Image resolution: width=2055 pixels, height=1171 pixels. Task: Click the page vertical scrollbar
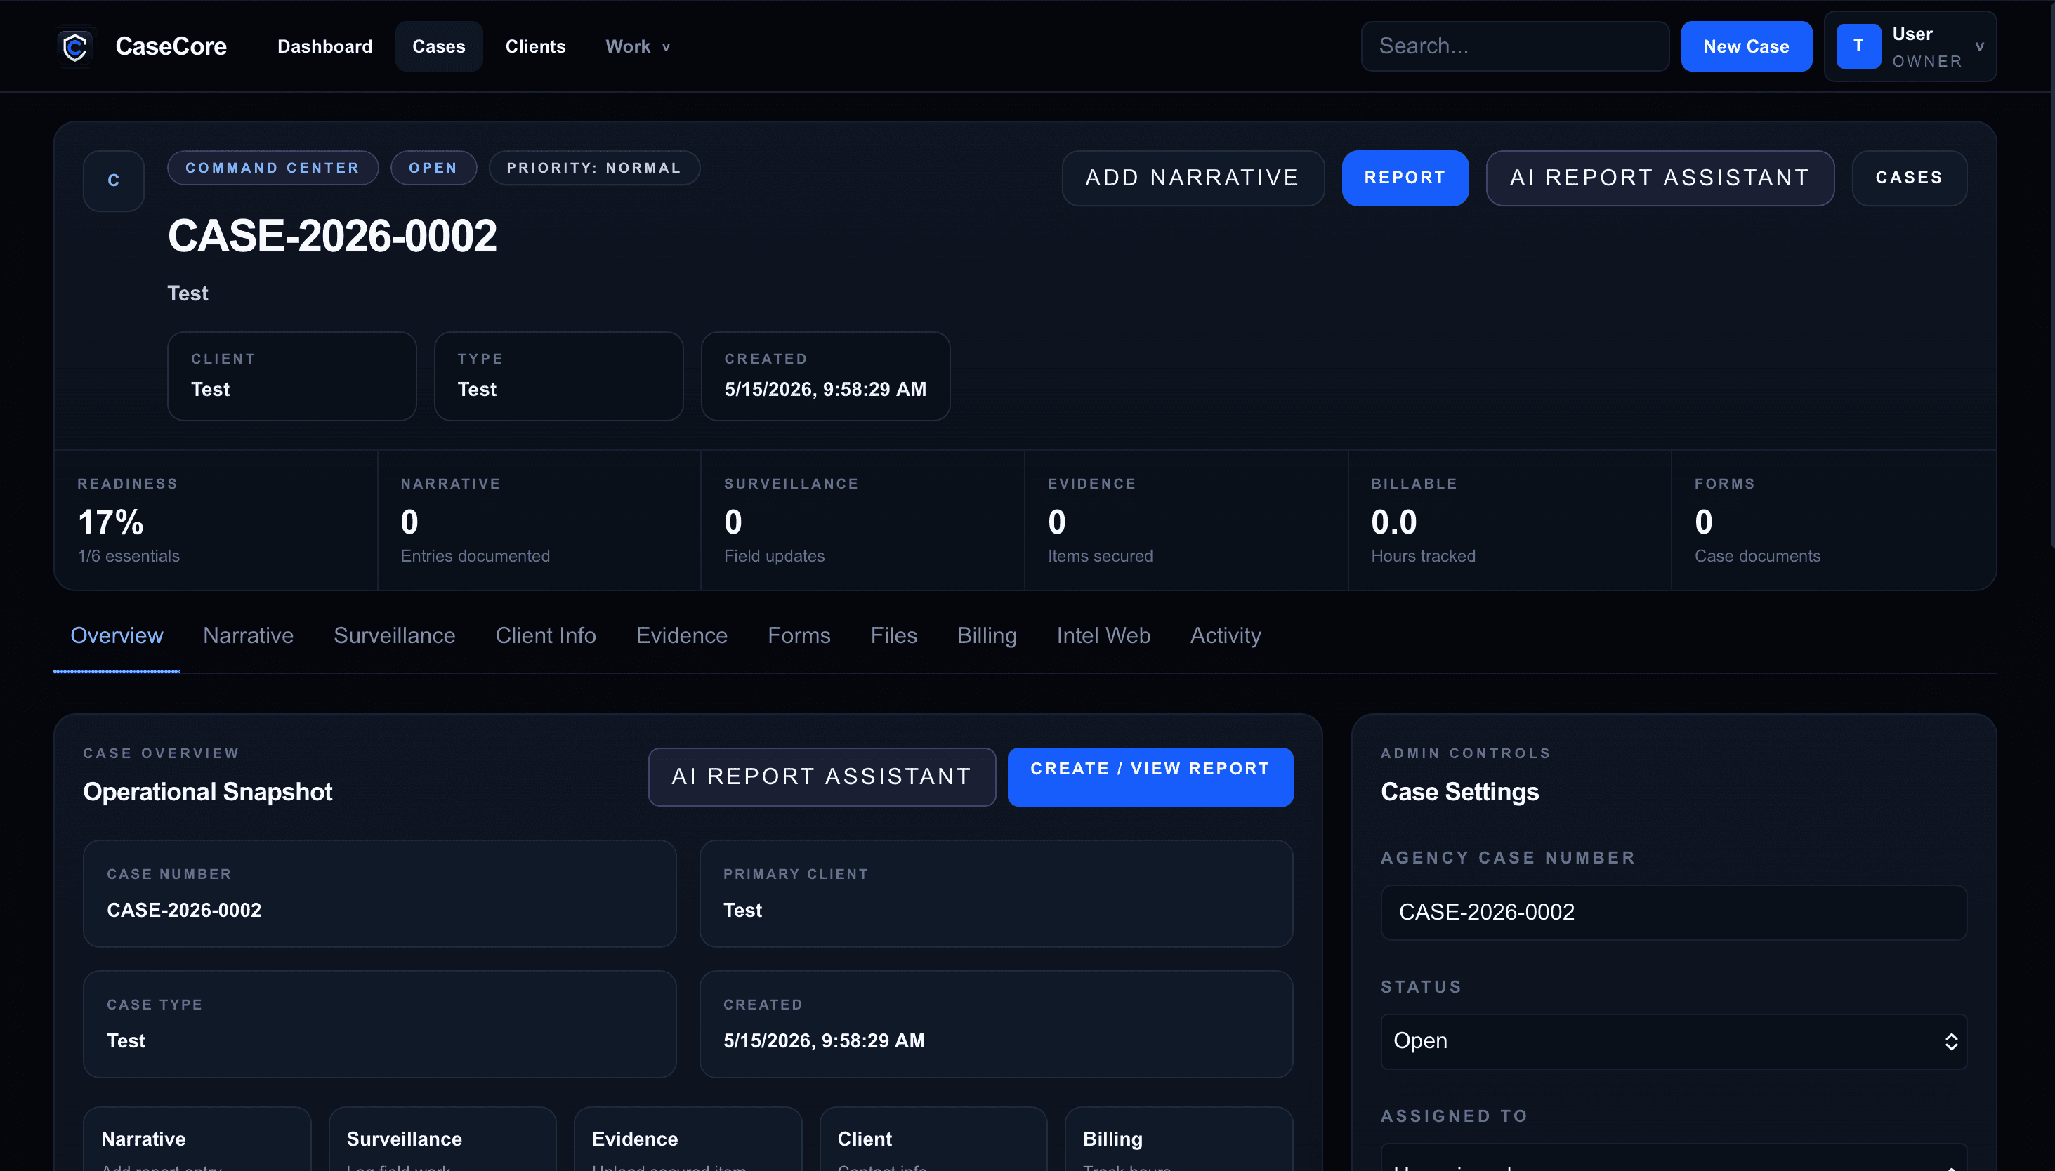point(2051,274)
